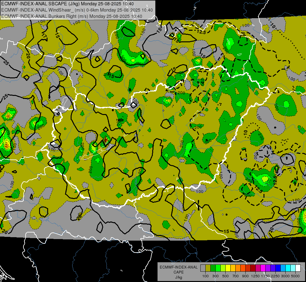
Task: Click the Bunkers Right layer title line
Action: click(x=72, y=16)
